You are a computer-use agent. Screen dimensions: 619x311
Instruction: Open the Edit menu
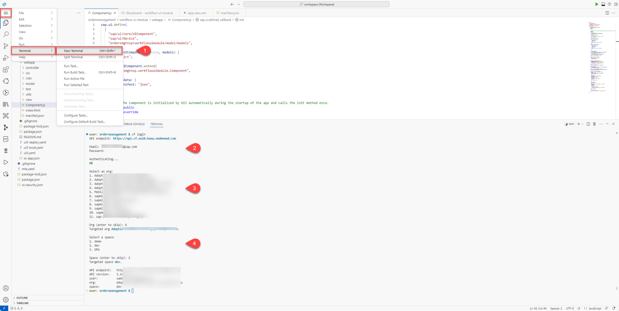(x=35, y=19)
